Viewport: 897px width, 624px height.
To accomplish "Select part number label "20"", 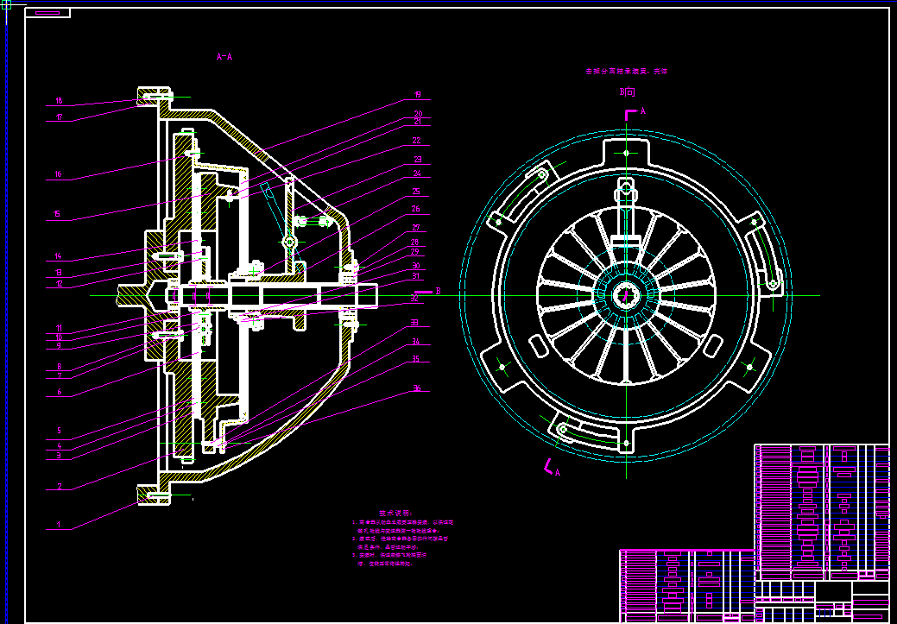I will click(418, 113).
